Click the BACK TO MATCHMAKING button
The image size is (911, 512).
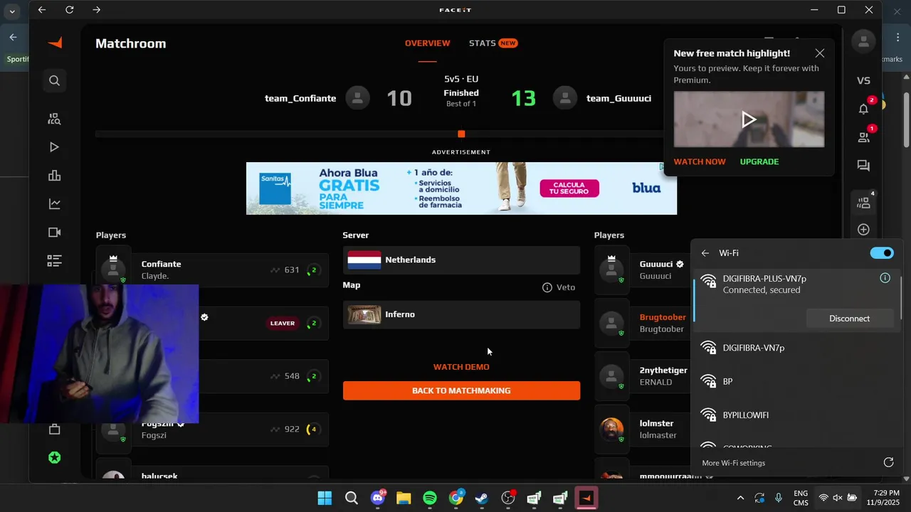461,390
